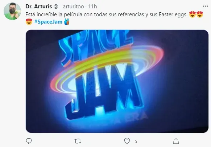Retweet the Space Jam post
This screenshot has height=147, width=211.
tap(78, 141)
